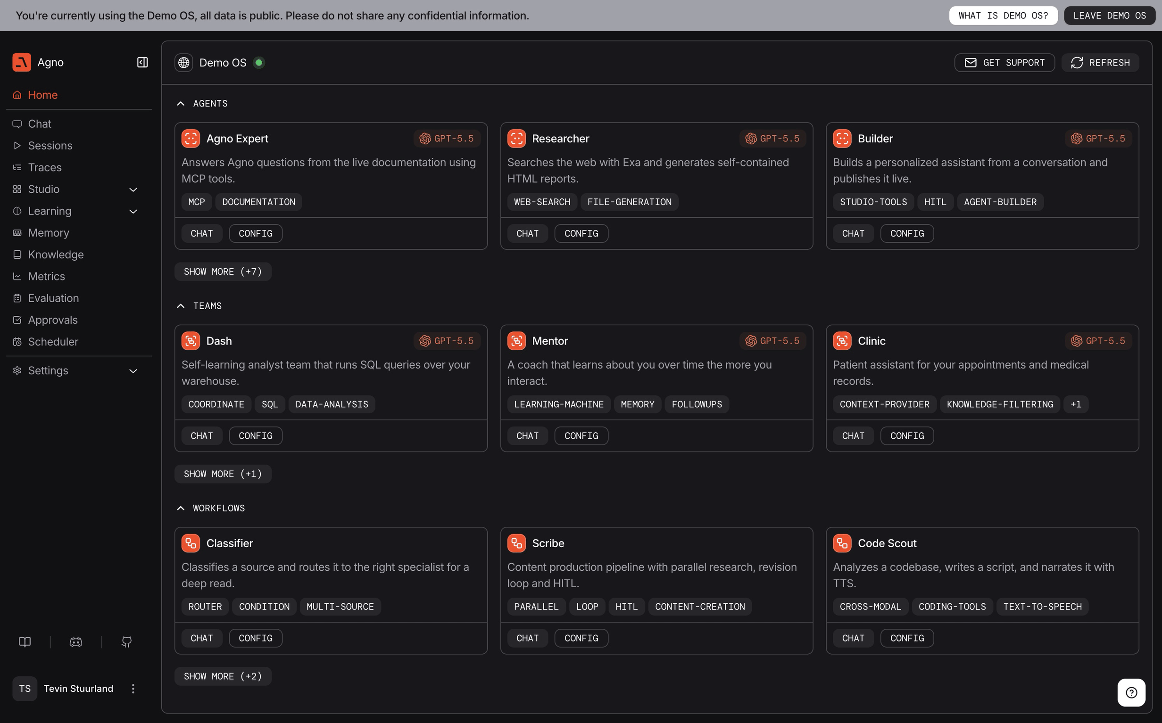This screenshot has width=1162, height=723.
Task: Open Chat in sidebar
Action: point(79,124)
